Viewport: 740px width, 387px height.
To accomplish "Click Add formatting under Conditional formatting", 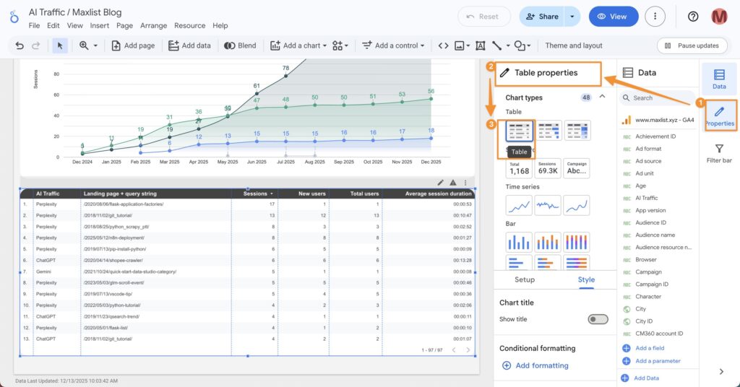I will click(535, 365).
